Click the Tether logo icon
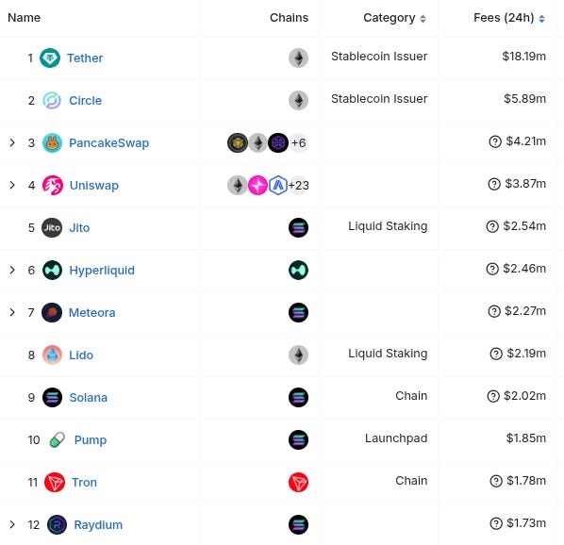The height and width of the screenshot is (545, 564). point(50,58)
